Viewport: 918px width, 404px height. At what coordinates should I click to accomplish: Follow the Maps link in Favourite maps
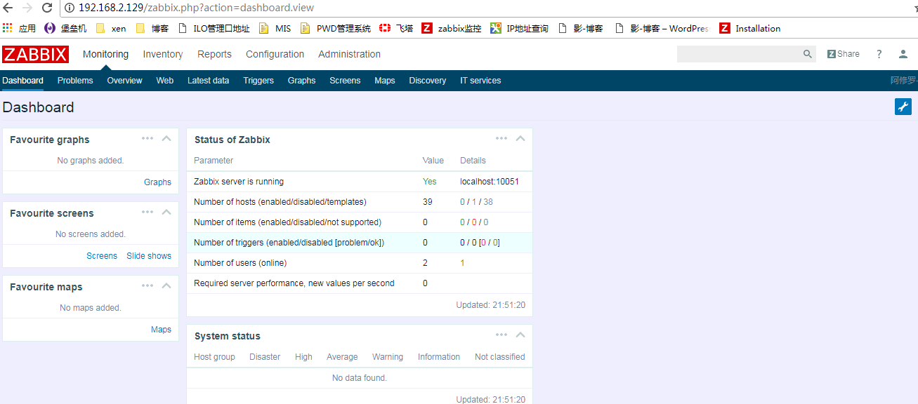pyautogui.click(x=161, y=330)
